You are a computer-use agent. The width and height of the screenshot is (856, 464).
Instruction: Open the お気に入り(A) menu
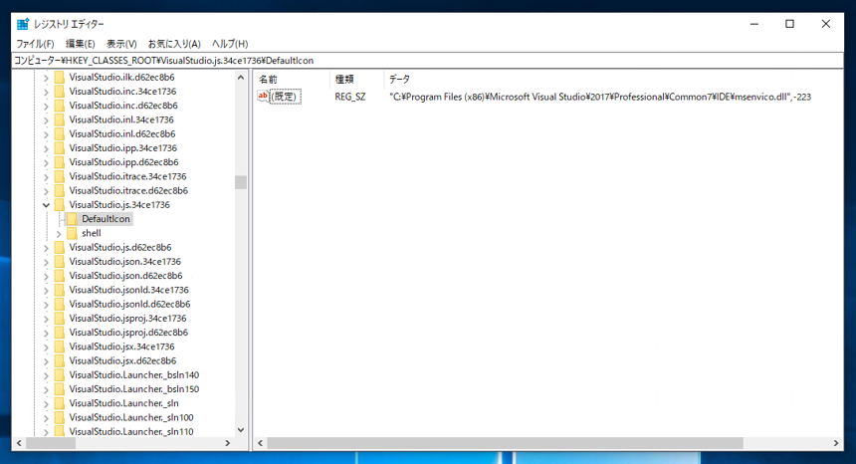click(174, 44)
